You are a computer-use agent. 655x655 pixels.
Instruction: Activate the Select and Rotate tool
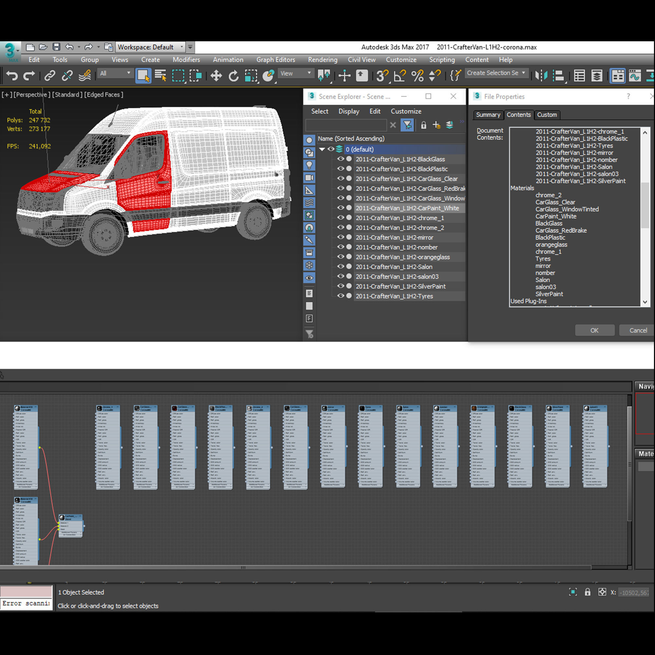pyautogui.click(x=233, y=75)
